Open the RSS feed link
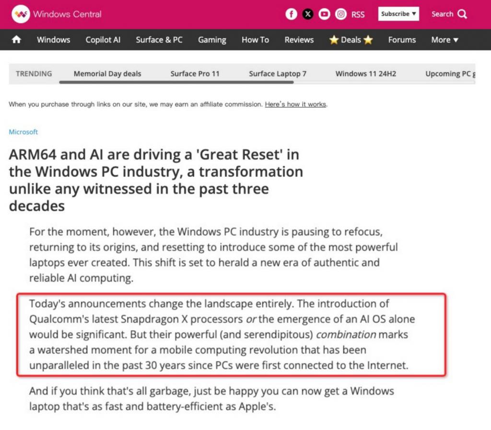 click(x=358, y=14)
